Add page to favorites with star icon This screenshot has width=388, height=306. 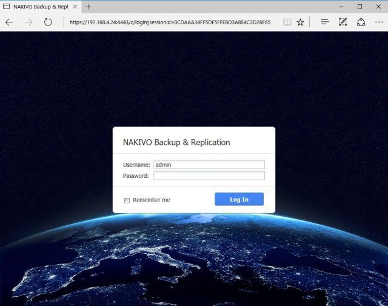coord(301,22)
